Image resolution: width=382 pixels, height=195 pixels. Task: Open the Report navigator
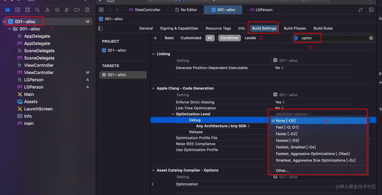pyautogui.click(x=87, y=10)
